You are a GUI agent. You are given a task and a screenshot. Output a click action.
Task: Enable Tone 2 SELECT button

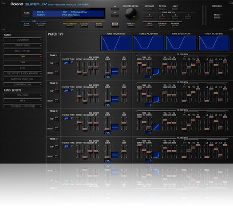[x=57, y=101]
